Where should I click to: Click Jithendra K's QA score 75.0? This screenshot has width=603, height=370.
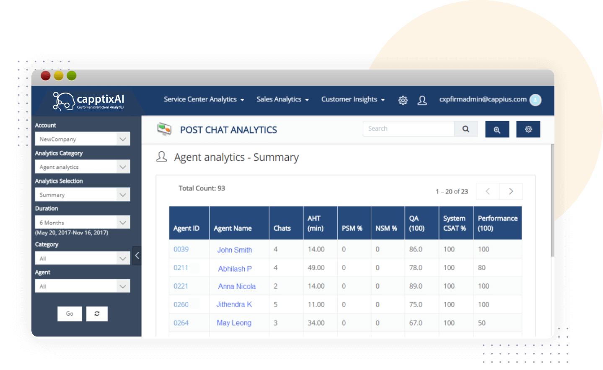[416, 305]
